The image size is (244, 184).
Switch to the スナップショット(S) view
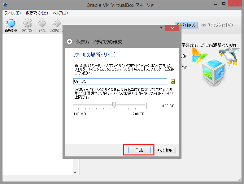(x=217, y=25)
